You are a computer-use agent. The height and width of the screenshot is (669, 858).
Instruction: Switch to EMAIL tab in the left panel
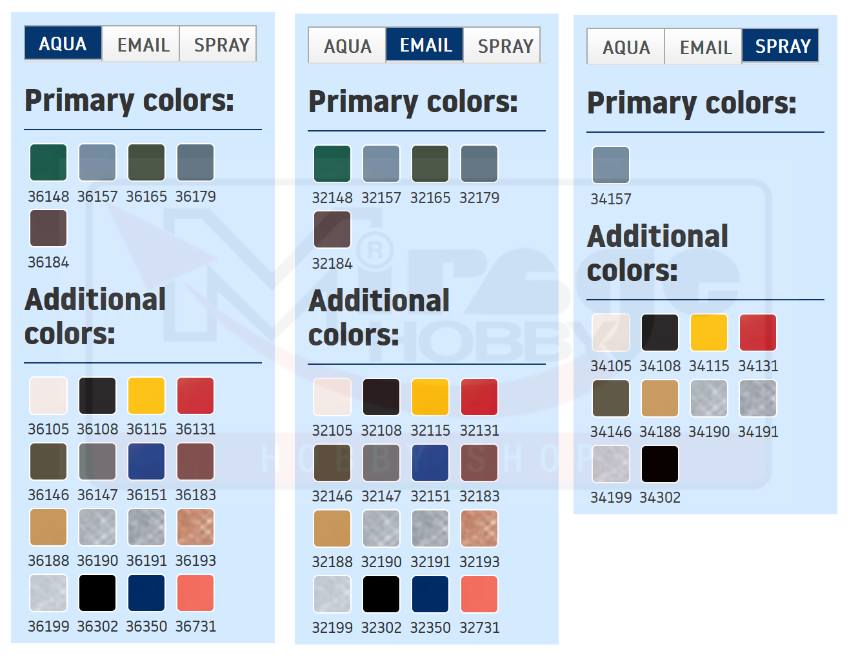143,45
